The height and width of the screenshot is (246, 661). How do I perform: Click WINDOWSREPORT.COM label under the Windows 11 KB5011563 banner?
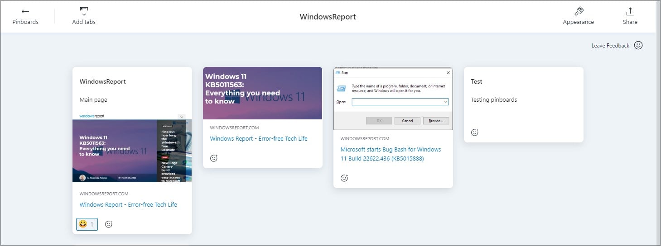pos(234,128)
